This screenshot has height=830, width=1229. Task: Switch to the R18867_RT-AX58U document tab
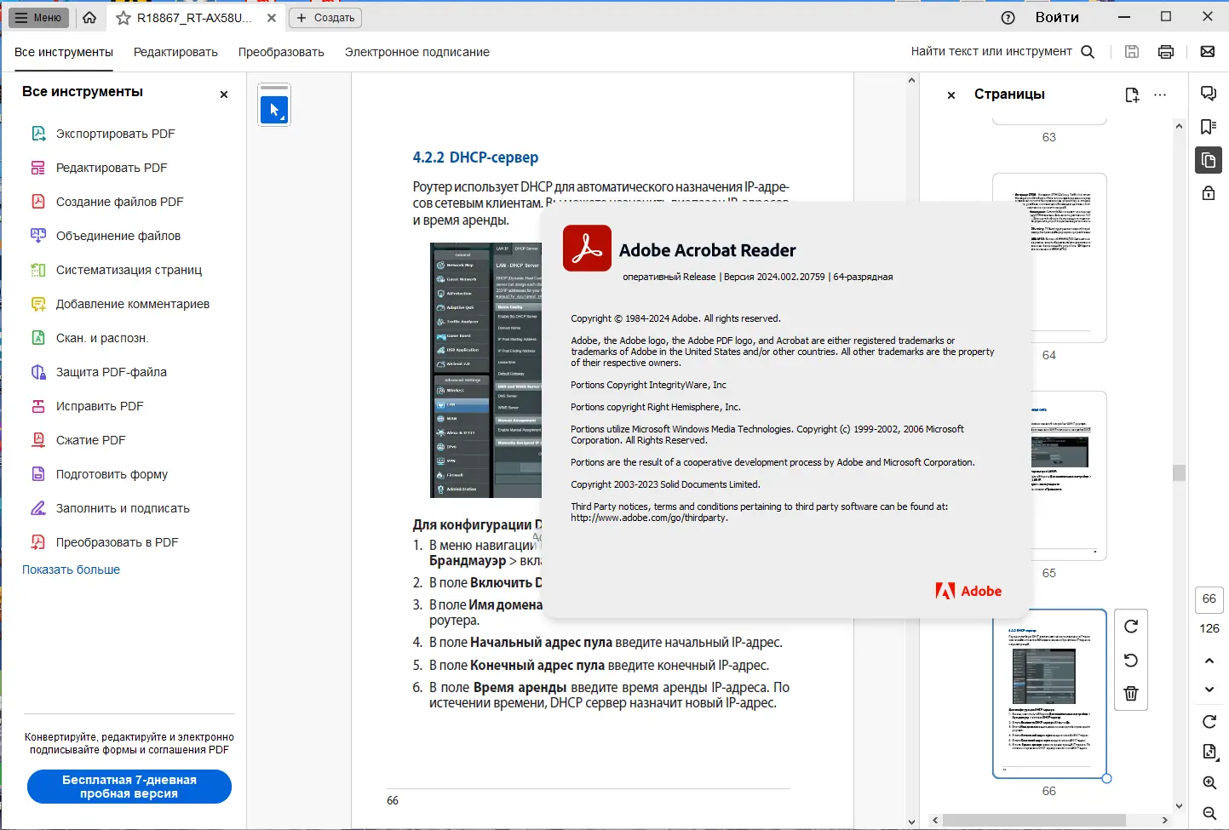tap(194, 18)
